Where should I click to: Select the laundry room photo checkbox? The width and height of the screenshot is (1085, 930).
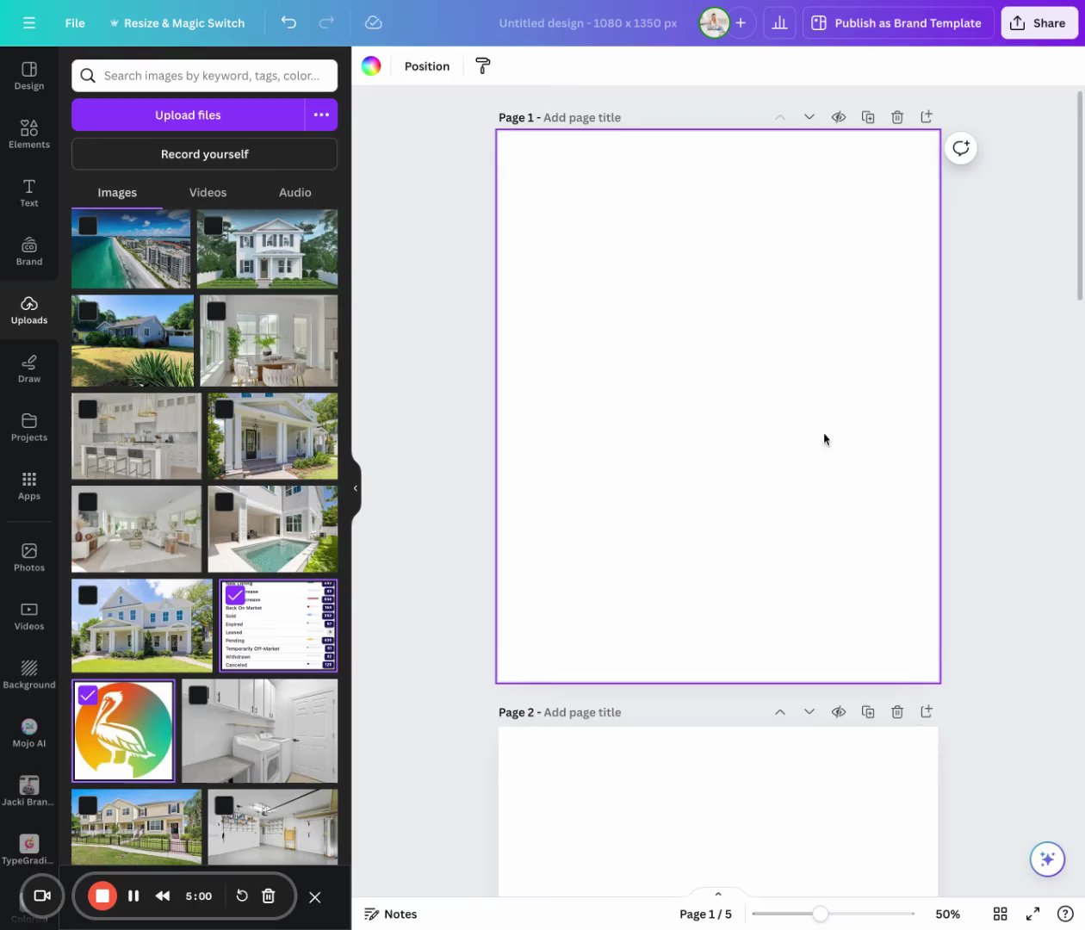198,695
